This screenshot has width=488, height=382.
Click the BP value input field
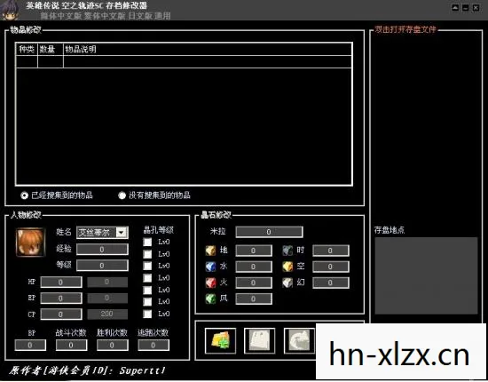(30, 345)
